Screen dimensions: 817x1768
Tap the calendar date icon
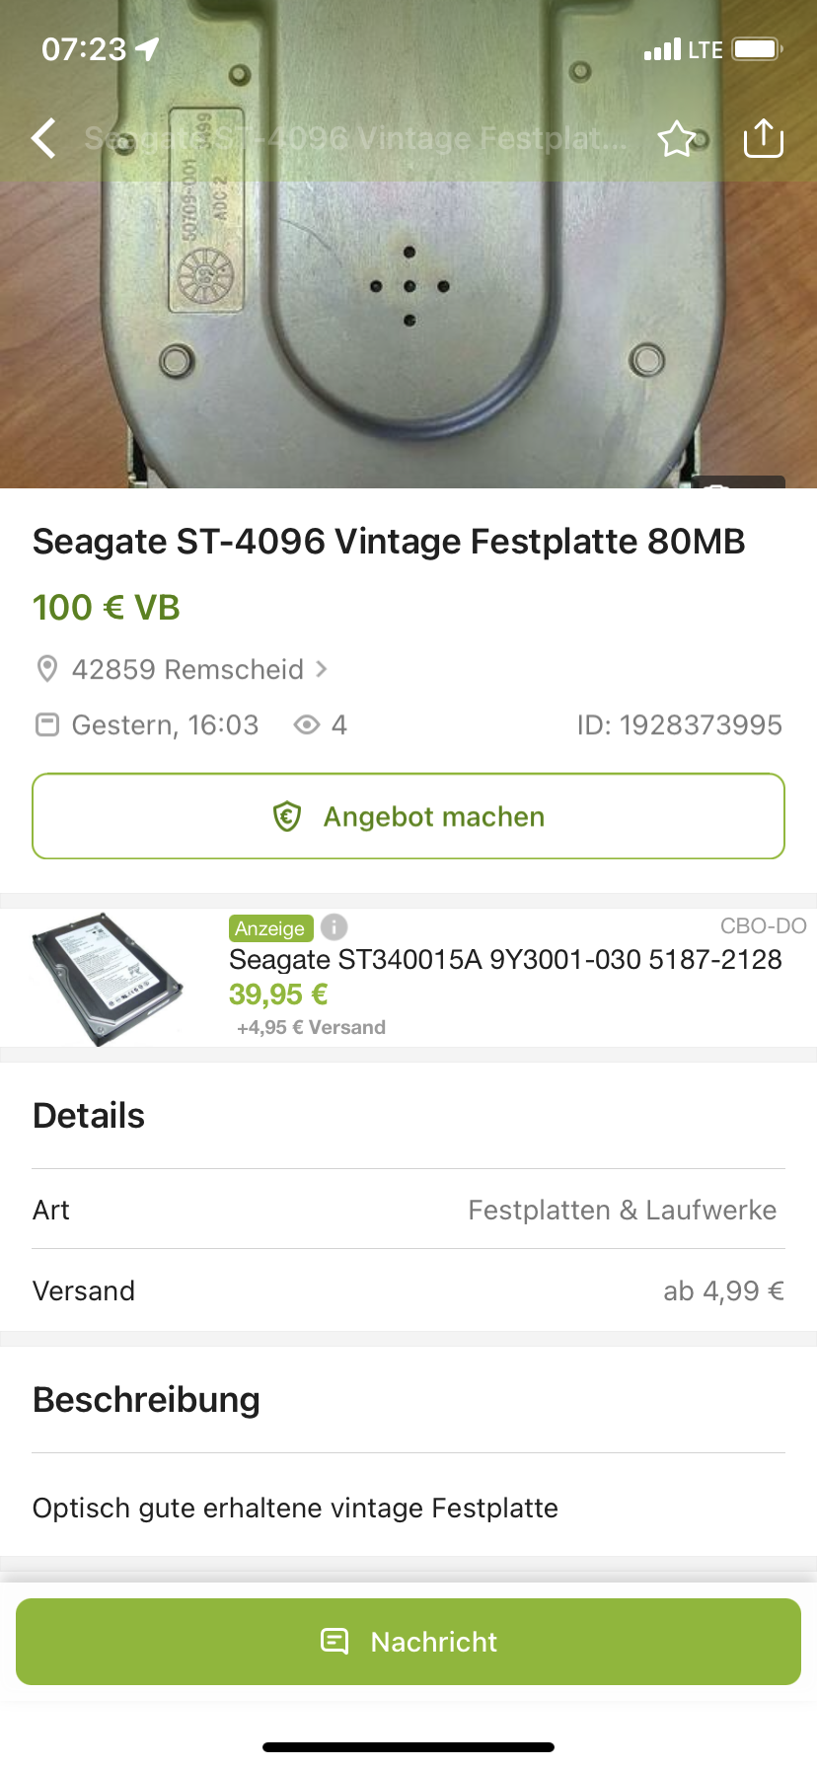46,725
